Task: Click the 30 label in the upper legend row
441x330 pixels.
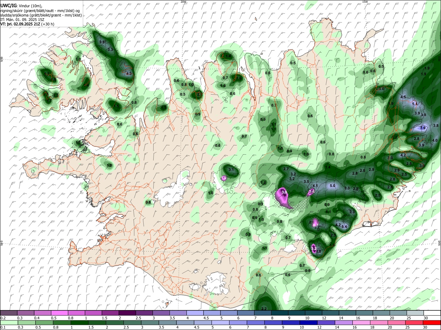Action: coord(425,318)
